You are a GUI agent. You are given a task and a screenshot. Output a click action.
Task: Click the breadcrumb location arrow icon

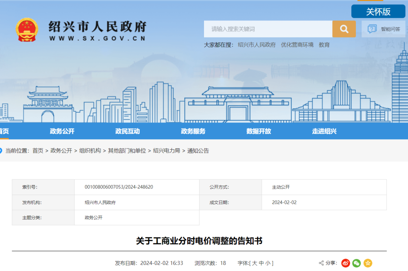click(2, 150)
